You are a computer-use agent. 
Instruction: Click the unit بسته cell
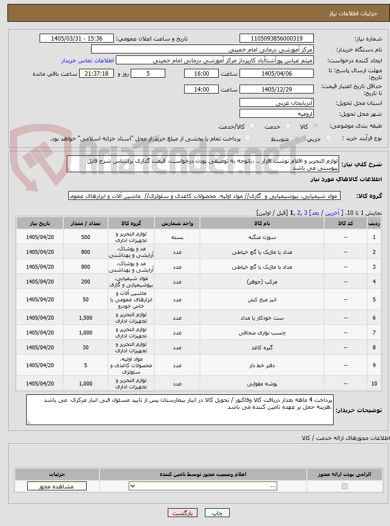[x=177, y=237]
